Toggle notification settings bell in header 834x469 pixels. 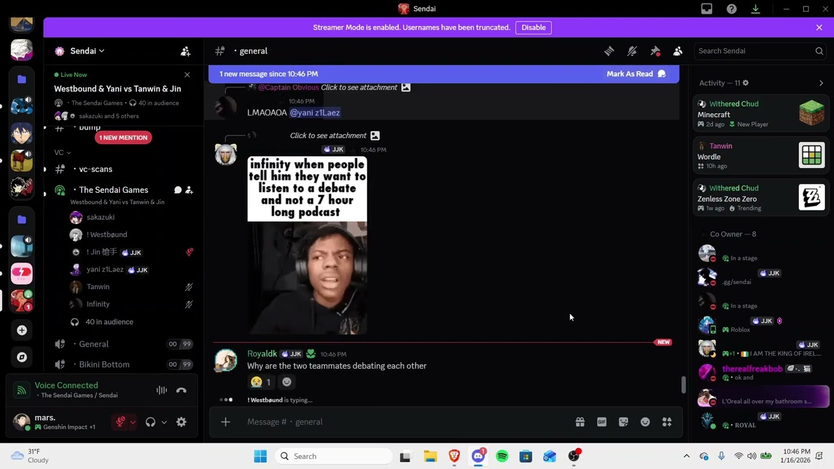click(x=632, y=51)
